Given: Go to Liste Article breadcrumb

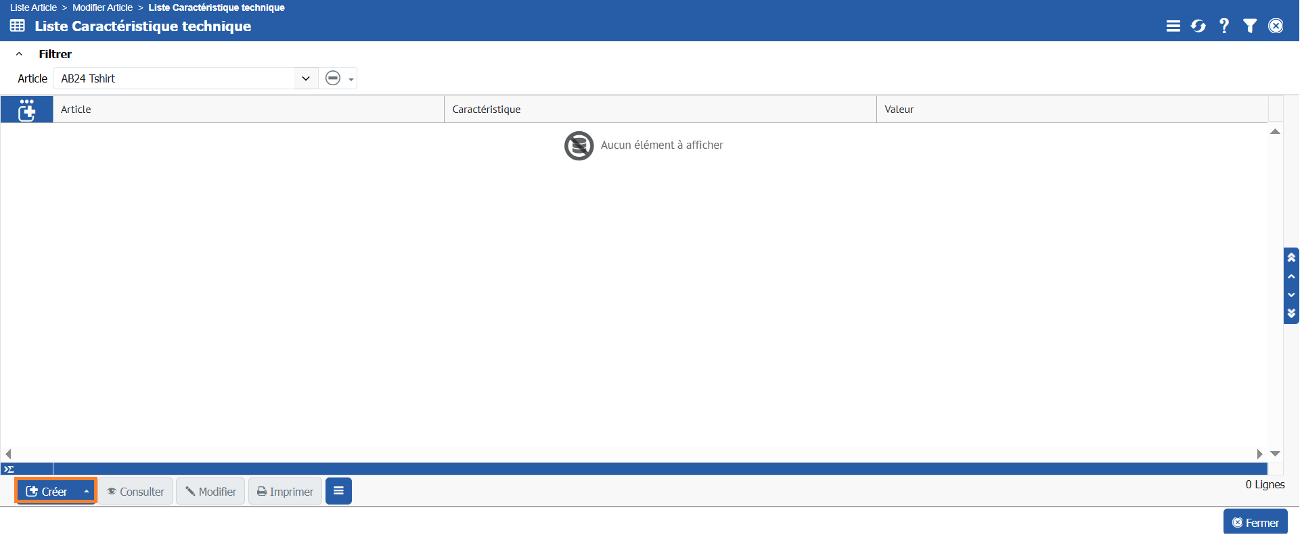Looking at the screenshot, I should pos(33,7).
